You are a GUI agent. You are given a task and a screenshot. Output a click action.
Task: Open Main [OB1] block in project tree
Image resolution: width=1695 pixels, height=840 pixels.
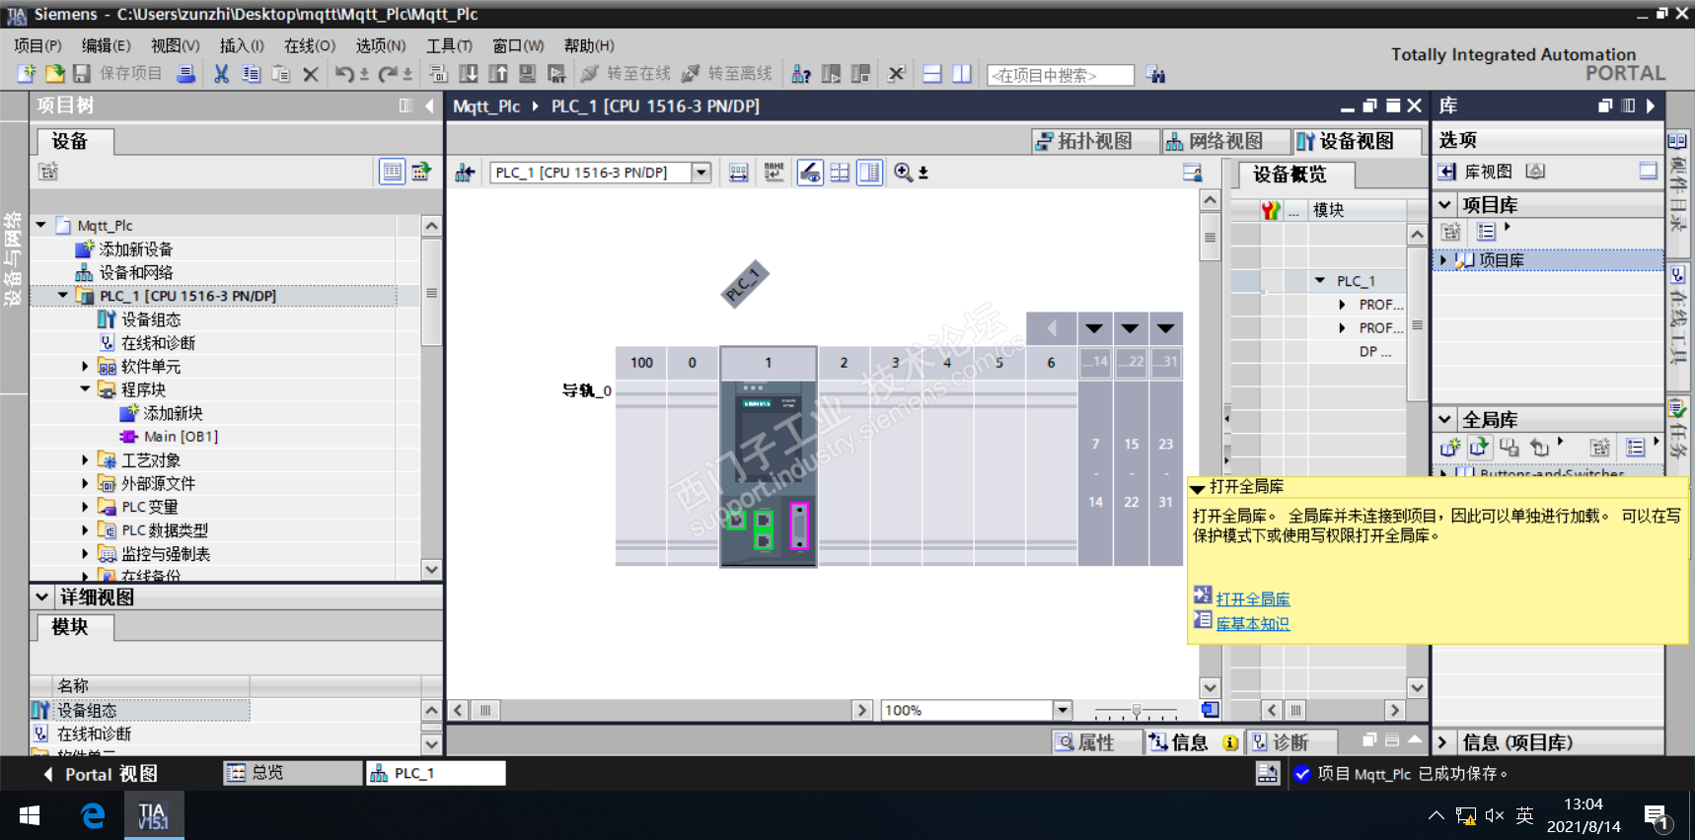182,437
